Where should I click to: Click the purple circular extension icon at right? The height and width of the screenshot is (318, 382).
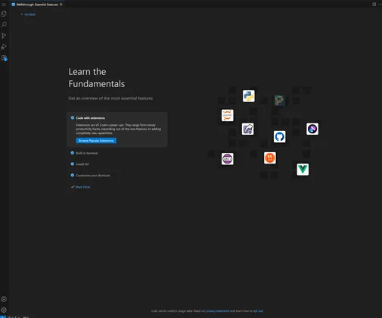(x=312, y=129)
